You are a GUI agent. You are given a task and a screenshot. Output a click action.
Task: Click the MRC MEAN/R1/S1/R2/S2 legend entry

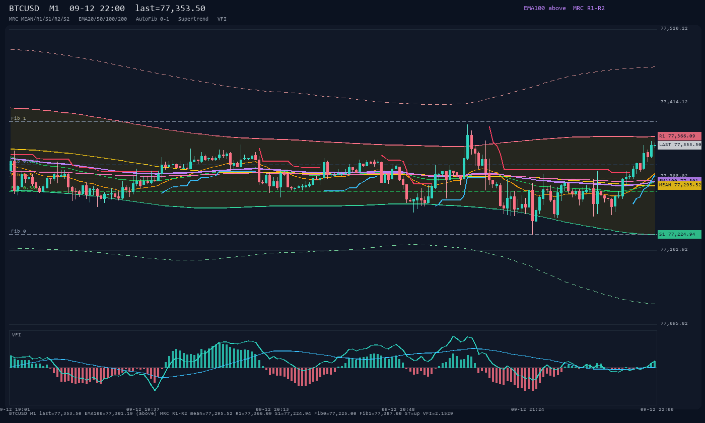39,19
